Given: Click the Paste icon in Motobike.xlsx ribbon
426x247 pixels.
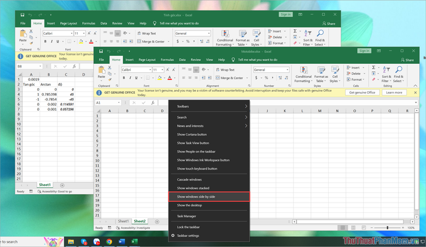Looking at the screenshot, I should 102,71.
